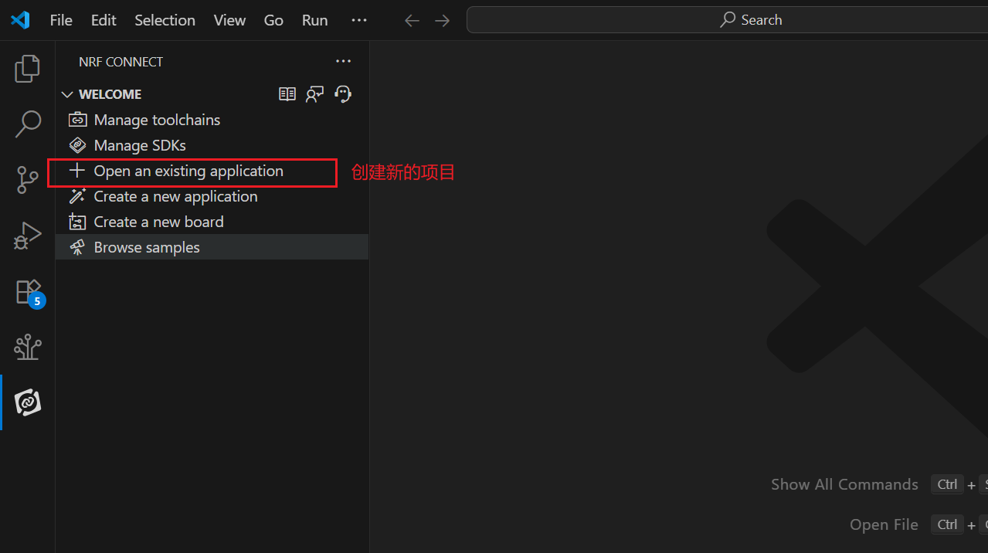Click the NRF CONNECT panel title

pos(121,62)
